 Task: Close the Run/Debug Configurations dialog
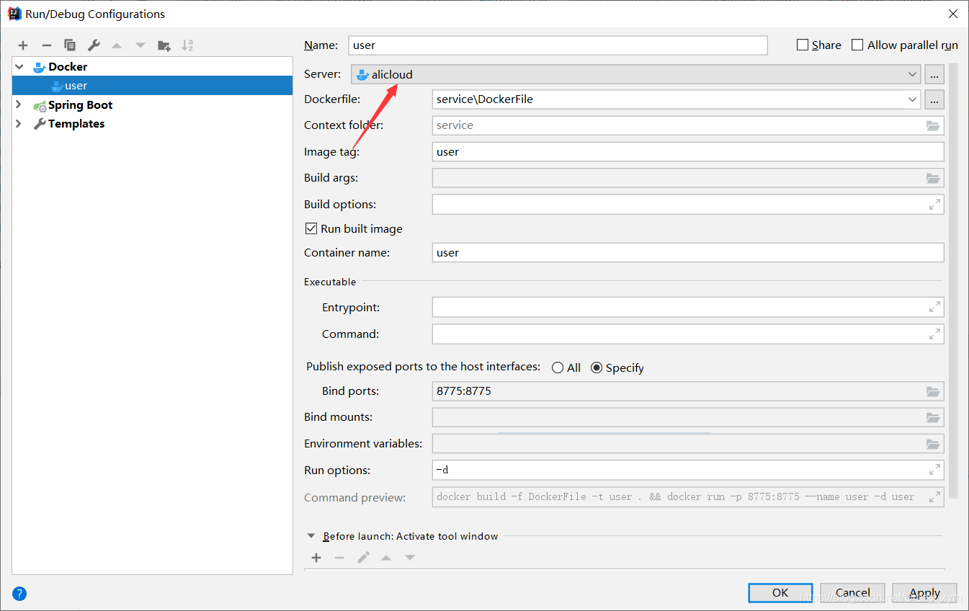click(x=952, y=13)
